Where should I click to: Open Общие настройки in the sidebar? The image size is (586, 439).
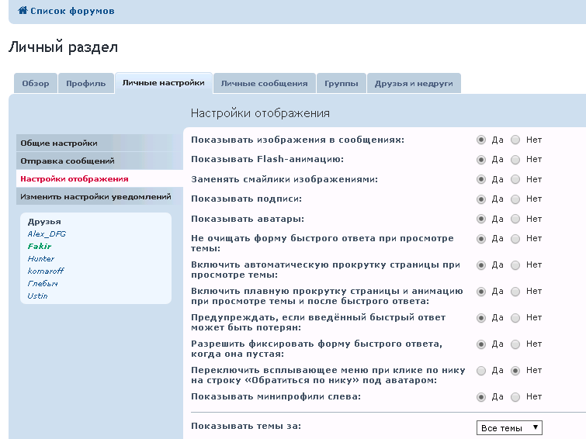pos(59,143)
